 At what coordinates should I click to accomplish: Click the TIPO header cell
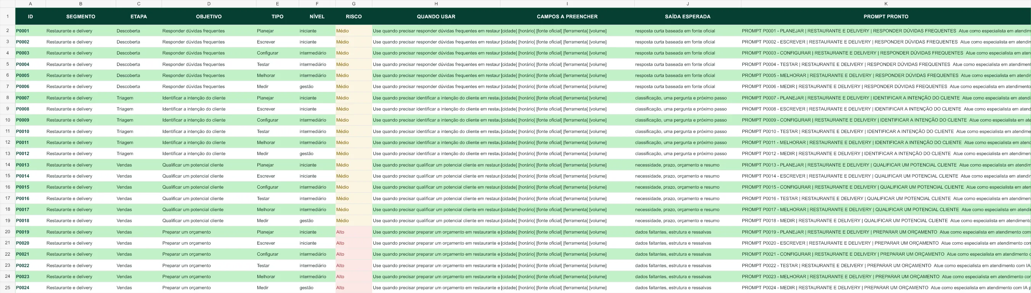click(x=277, y=16)
